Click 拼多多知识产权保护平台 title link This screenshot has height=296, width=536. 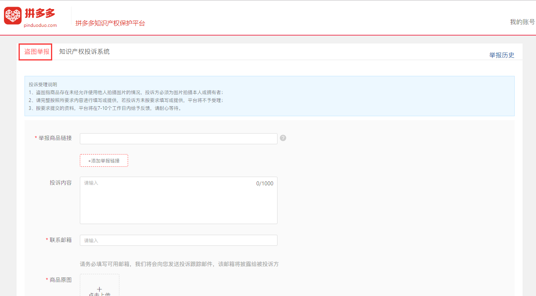[x=110, y=23]
